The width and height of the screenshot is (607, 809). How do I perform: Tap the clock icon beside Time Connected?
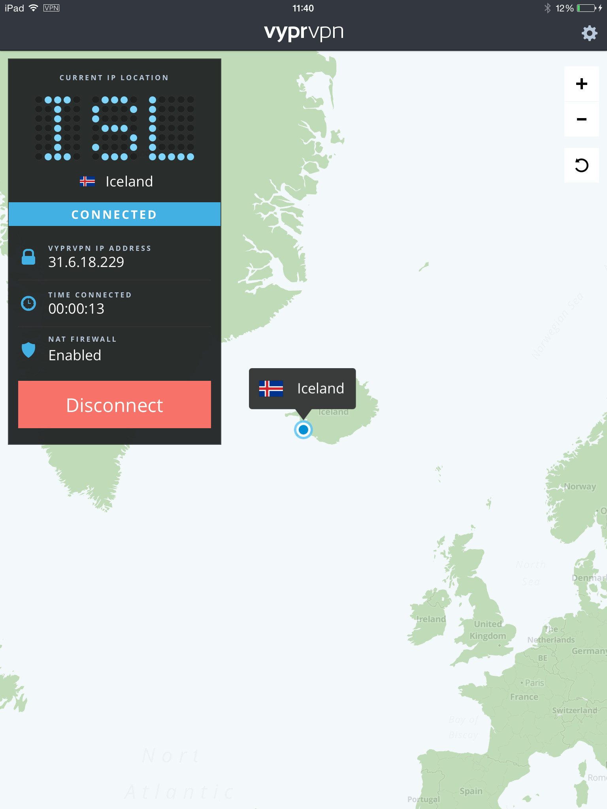click(28, 303)
